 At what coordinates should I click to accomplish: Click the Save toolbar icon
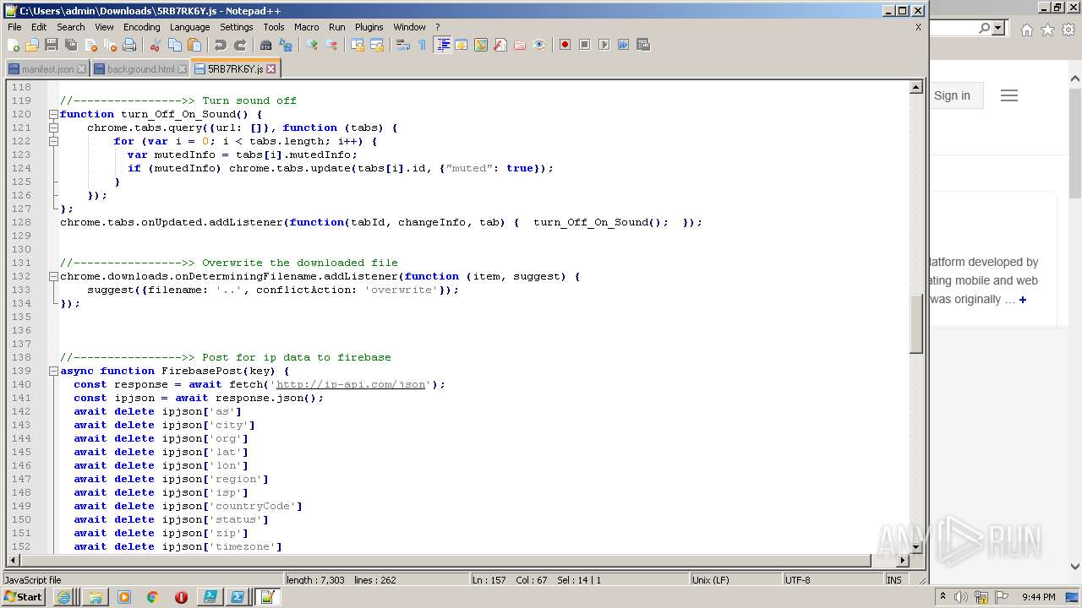coord(52,45)
